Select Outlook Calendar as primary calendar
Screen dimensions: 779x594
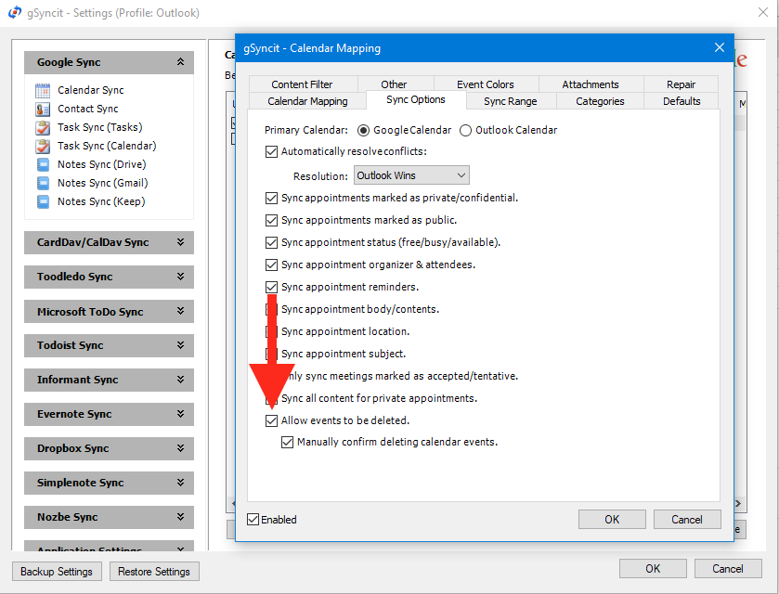coord(465,130)
